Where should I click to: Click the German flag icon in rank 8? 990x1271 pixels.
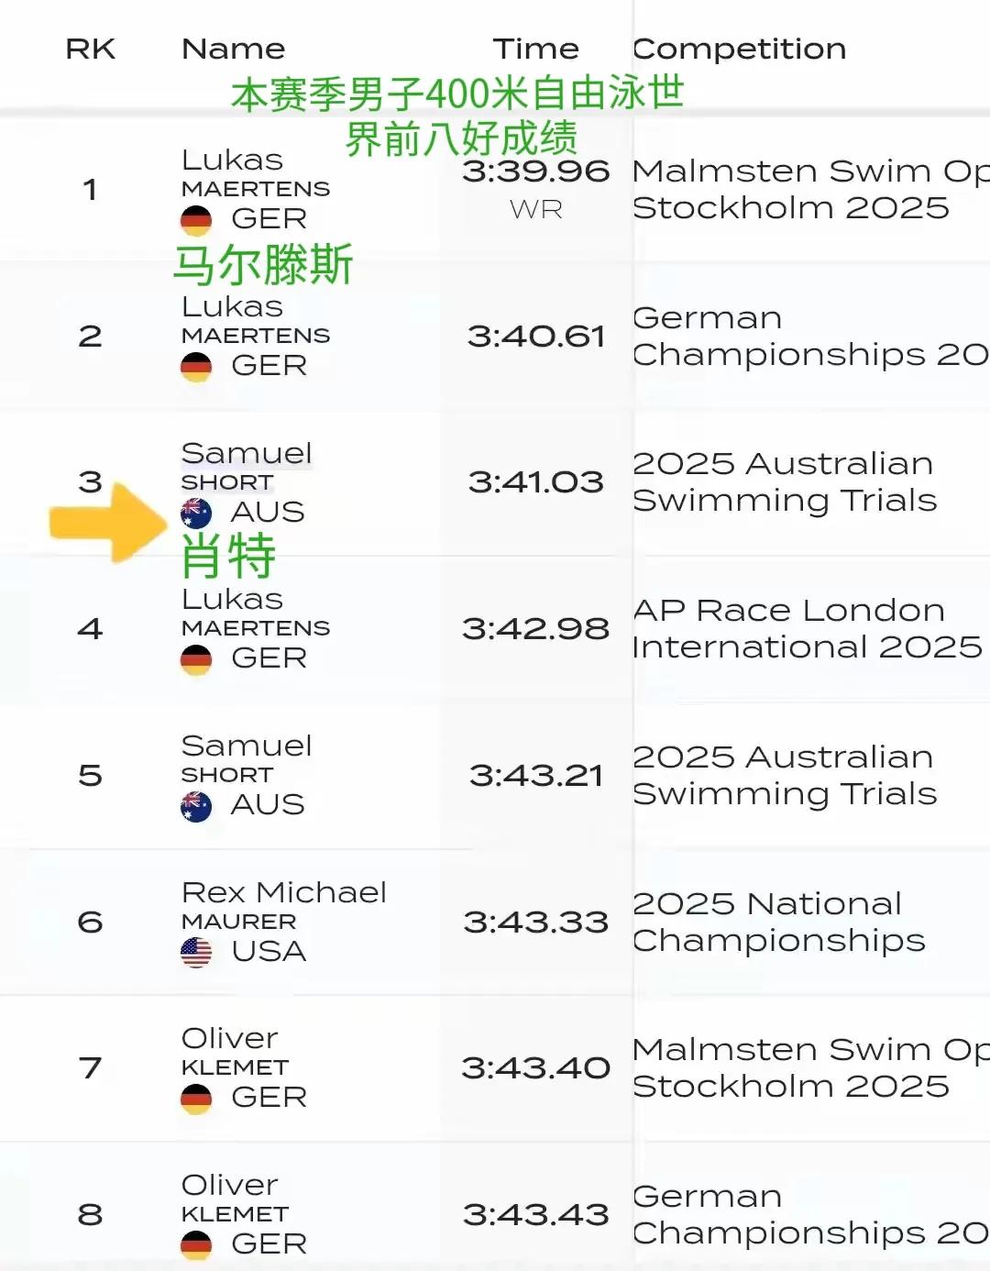point(196,1244)
